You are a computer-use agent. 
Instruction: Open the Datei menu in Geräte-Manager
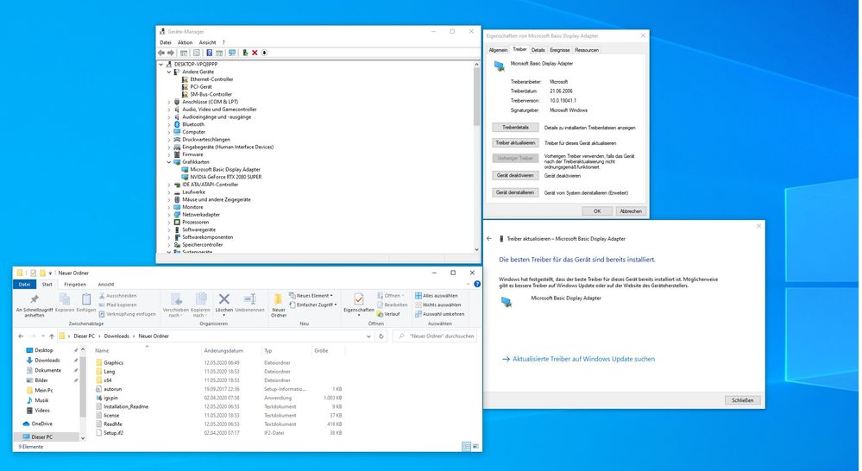166,42
